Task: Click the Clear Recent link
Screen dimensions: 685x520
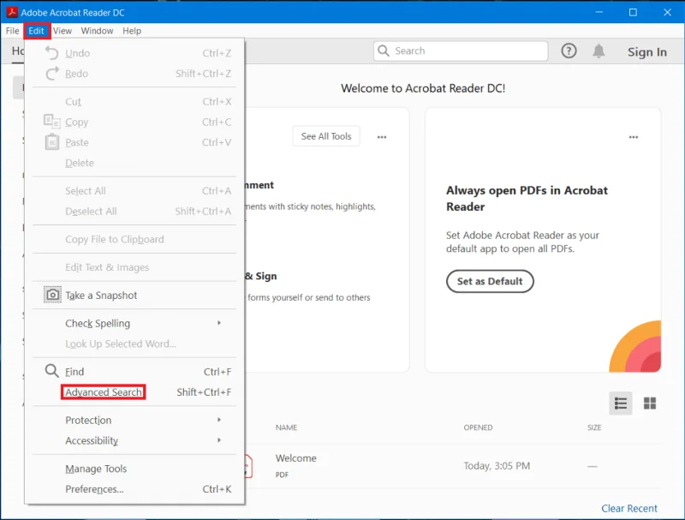Action: pos(629,508)
